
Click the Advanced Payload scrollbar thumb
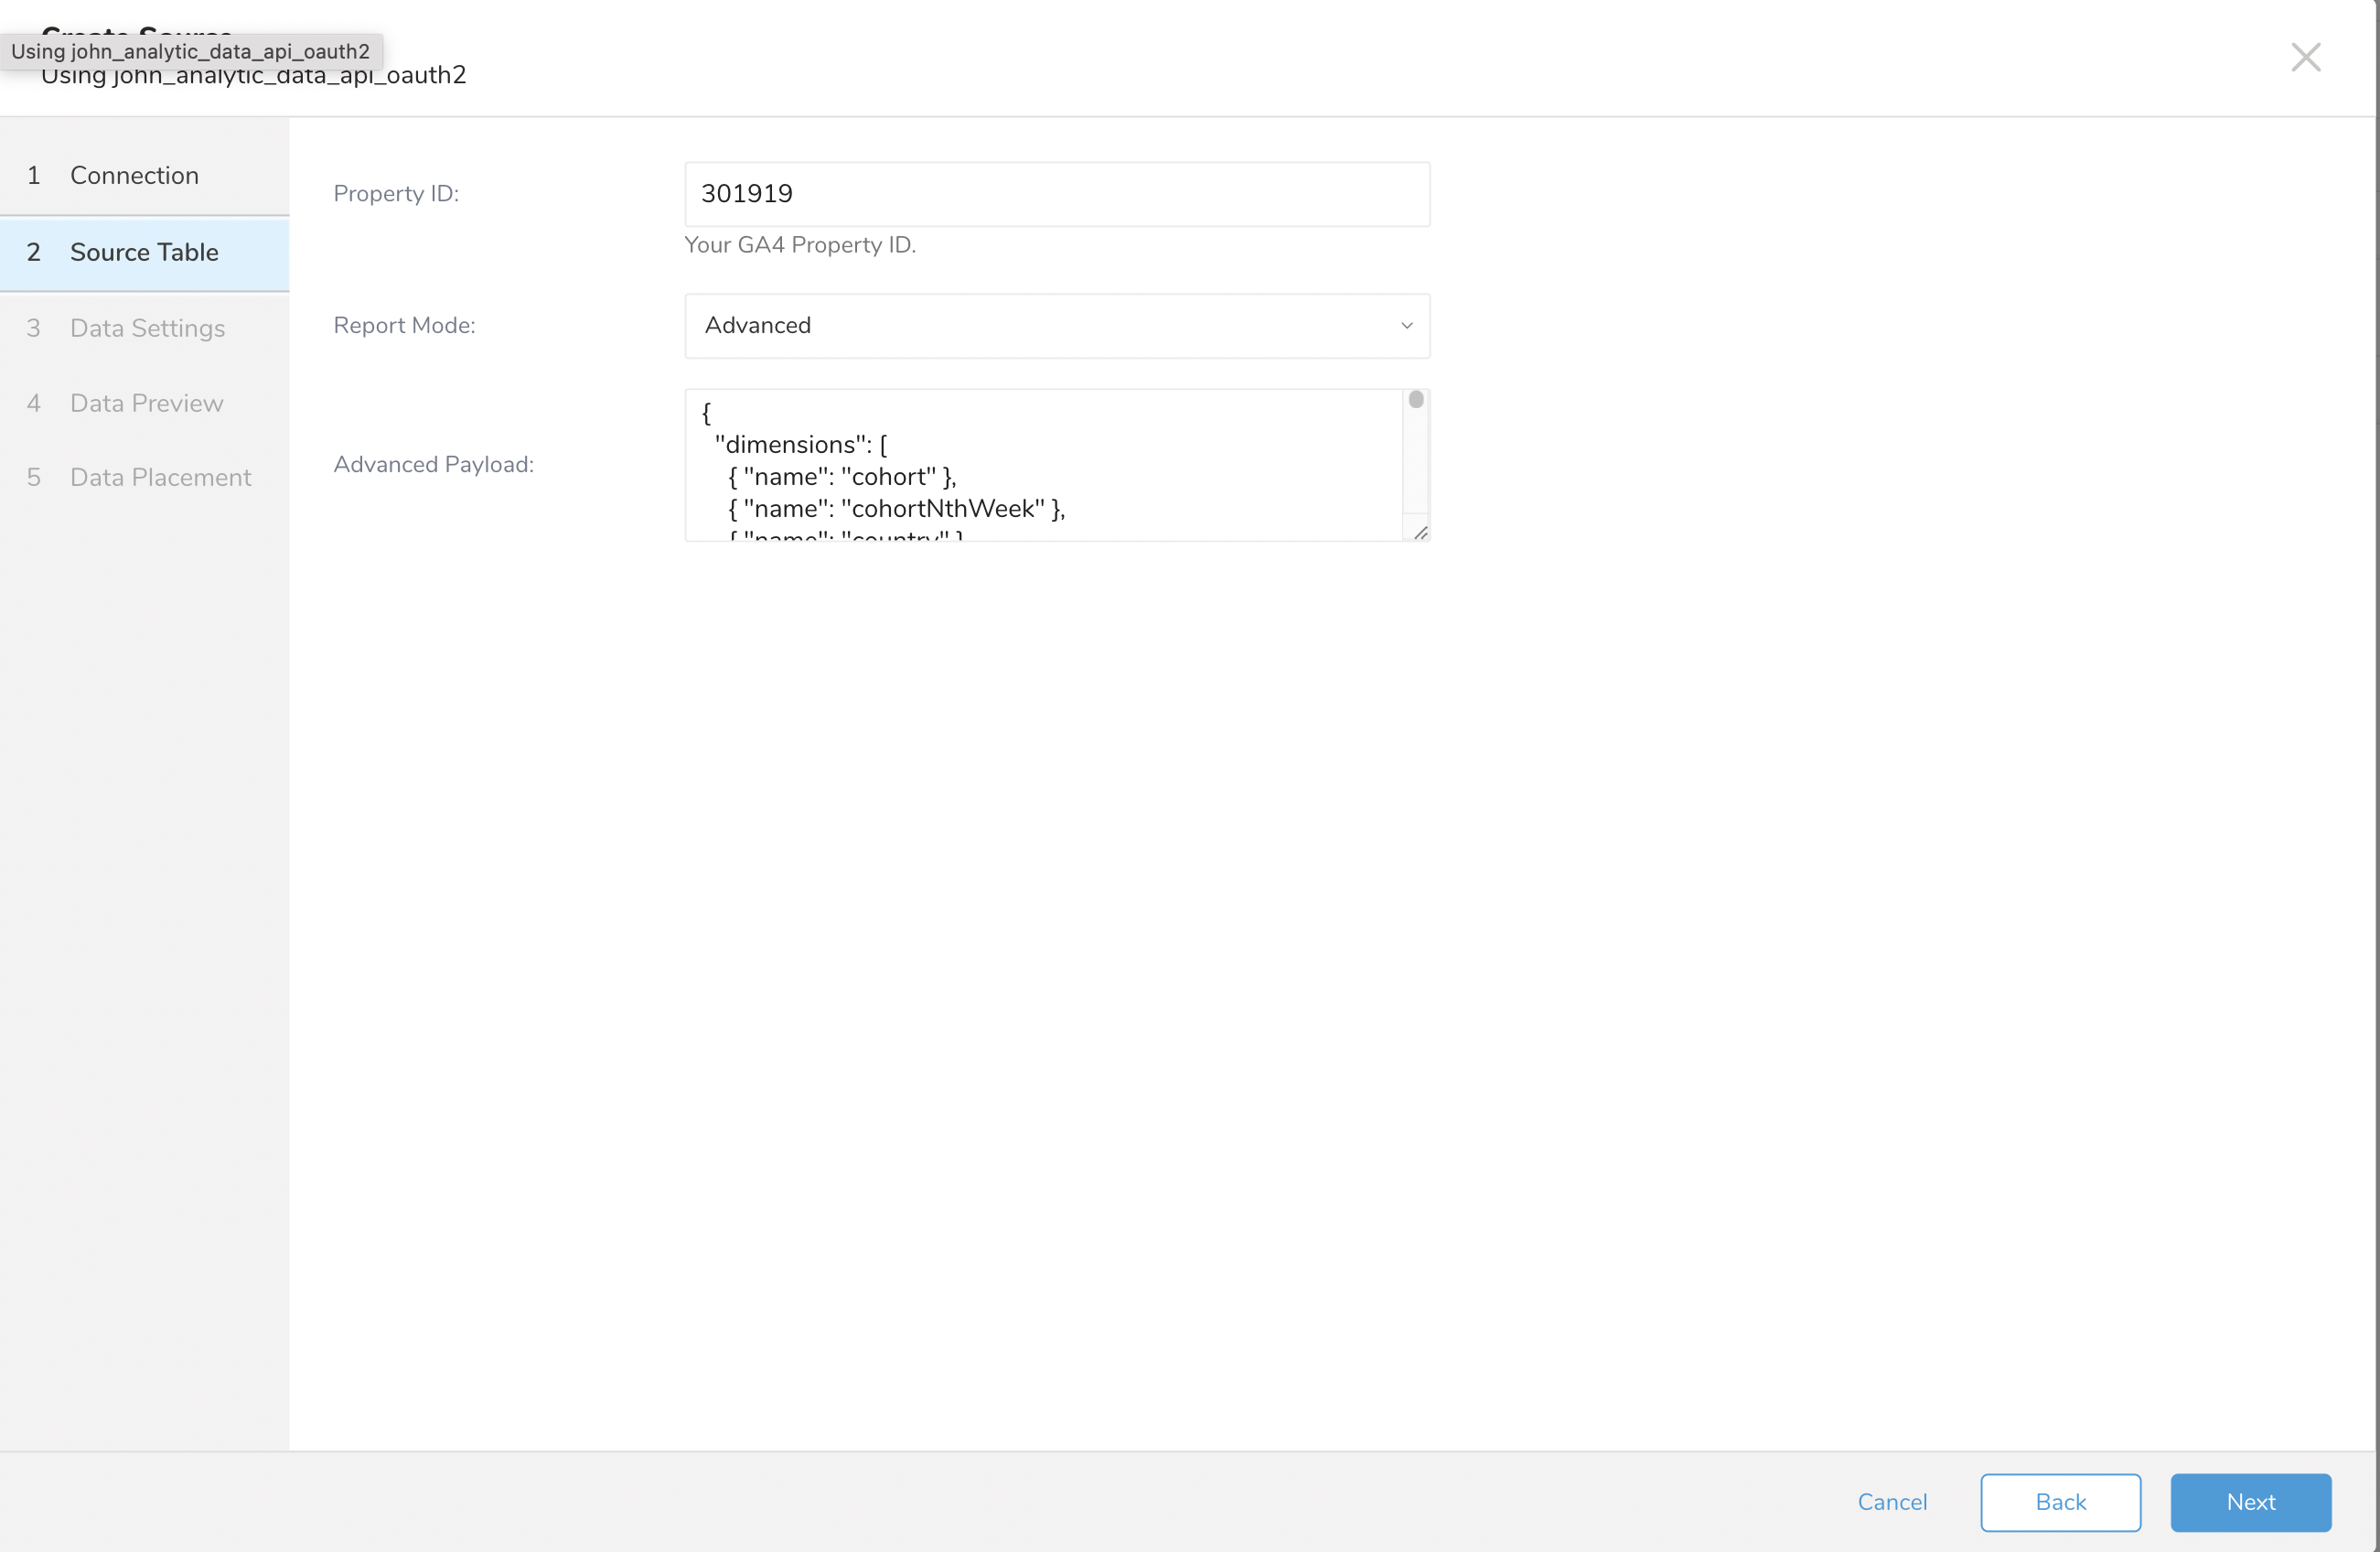click(x=1415, y=400)
